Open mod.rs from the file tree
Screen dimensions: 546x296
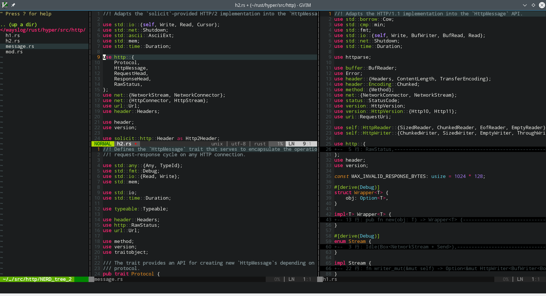14,52
